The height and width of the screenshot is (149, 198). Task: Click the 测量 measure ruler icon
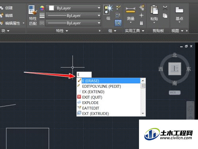(130, 10)
